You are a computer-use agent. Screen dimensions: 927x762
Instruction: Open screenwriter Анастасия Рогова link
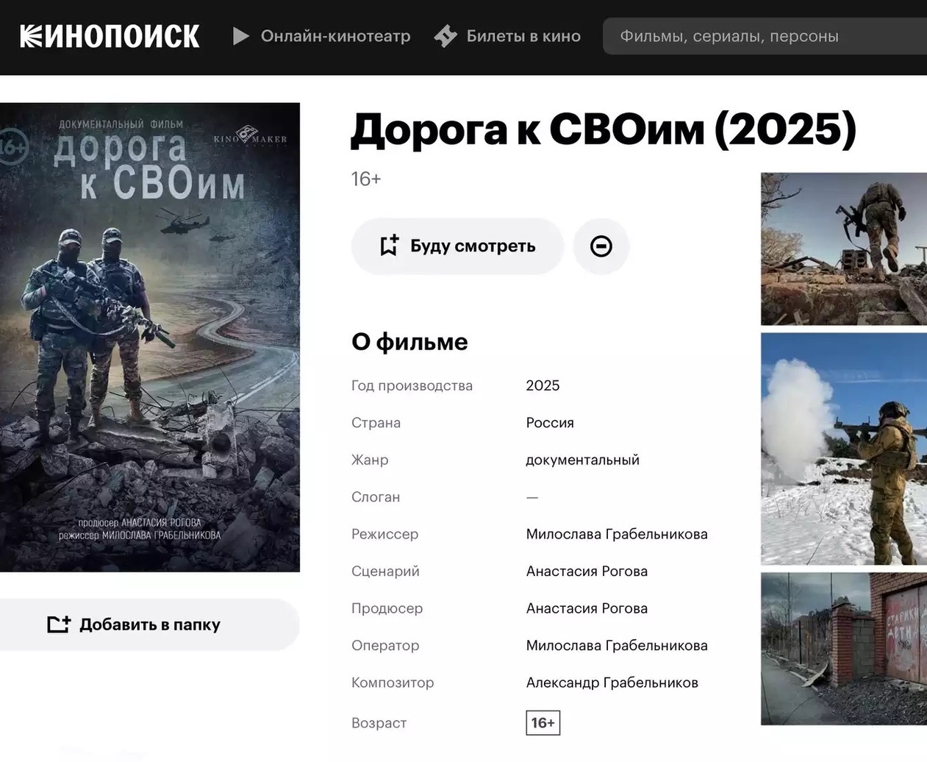[587, 571]
